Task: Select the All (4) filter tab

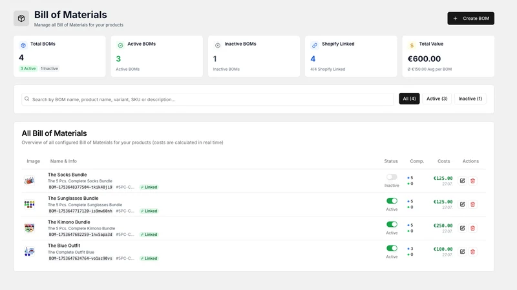Action: [x=409, y=99]
